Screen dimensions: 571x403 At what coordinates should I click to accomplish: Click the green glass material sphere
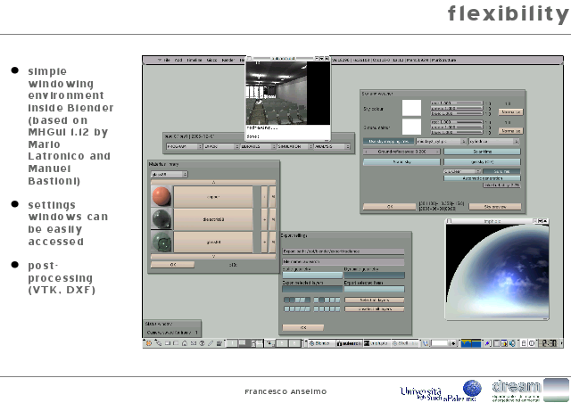pyautogui.click(x=161, y=242)
